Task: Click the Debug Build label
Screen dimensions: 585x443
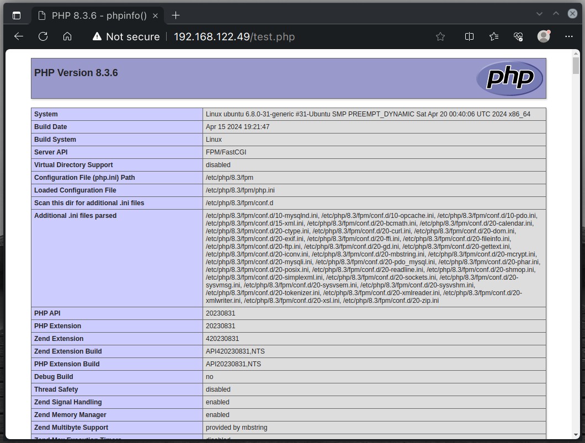Action: tap(54, 377)
